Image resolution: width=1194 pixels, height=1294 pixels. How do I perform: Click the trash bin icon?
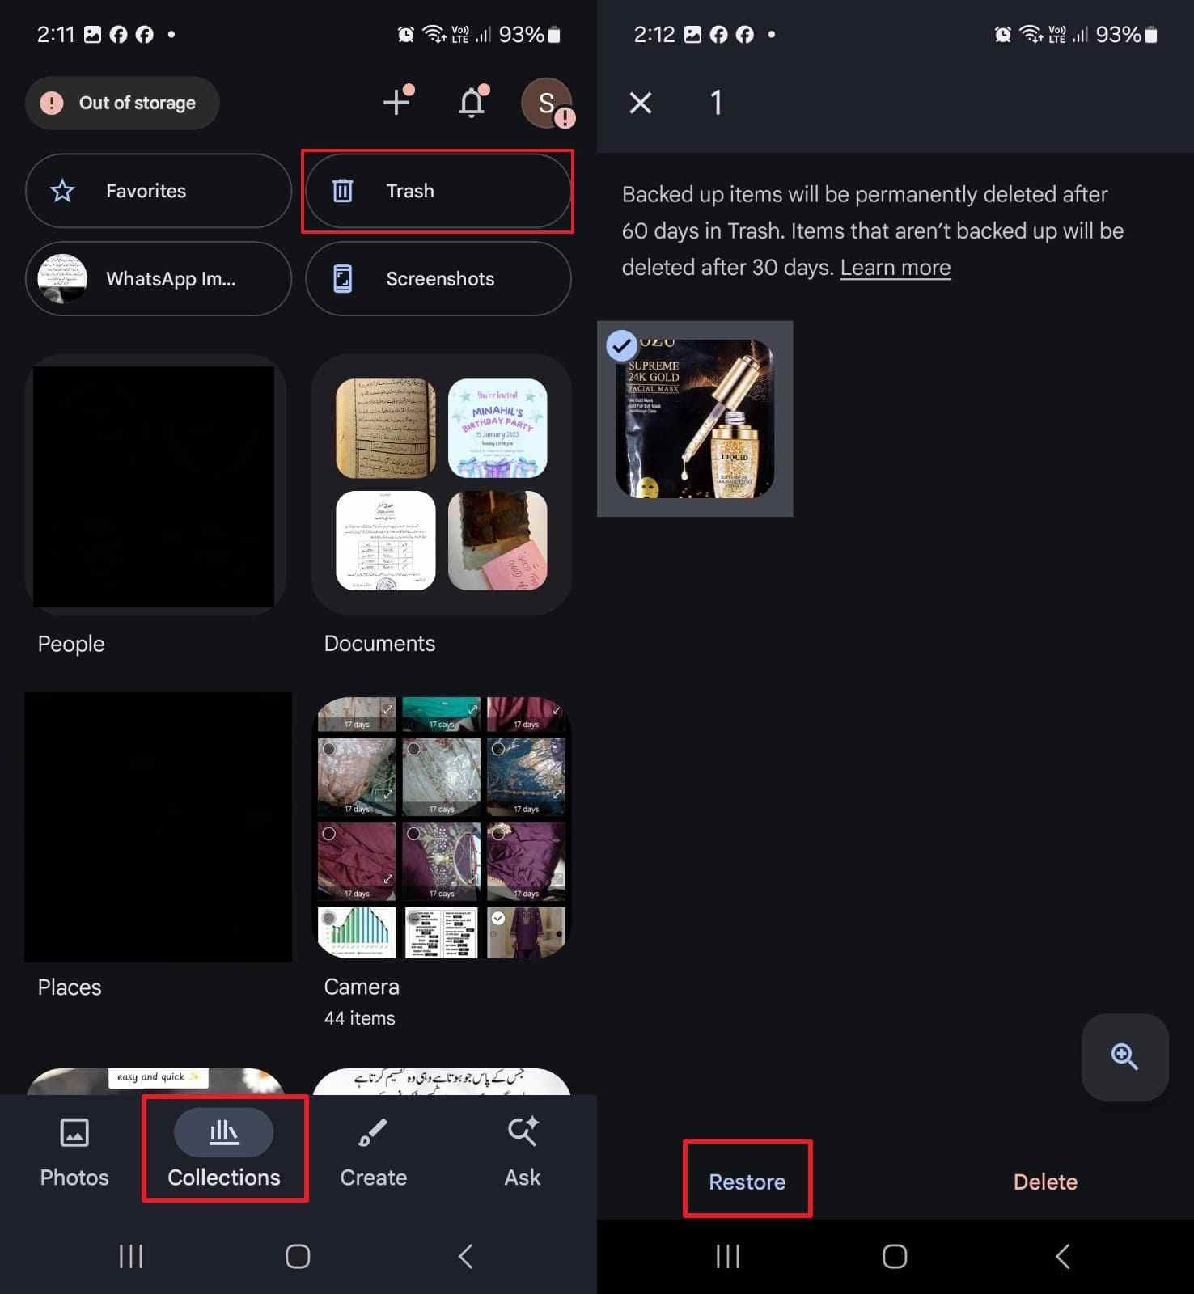pos(343,191)
